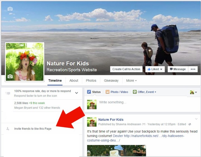Open the About tab
Viewport: 201px width, 157px height.
coord(74,81)
